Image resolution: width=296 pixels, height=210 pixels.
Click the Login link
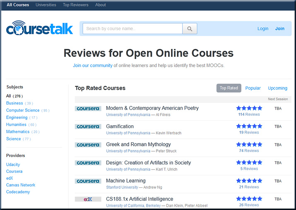pos(263,29)
